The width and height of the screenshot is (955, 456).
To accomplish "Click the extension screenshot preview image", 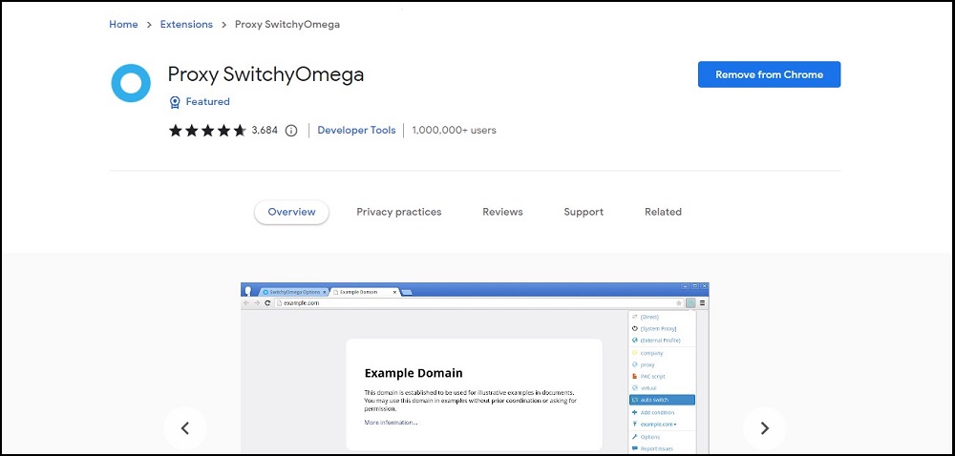I will (475, 368).
